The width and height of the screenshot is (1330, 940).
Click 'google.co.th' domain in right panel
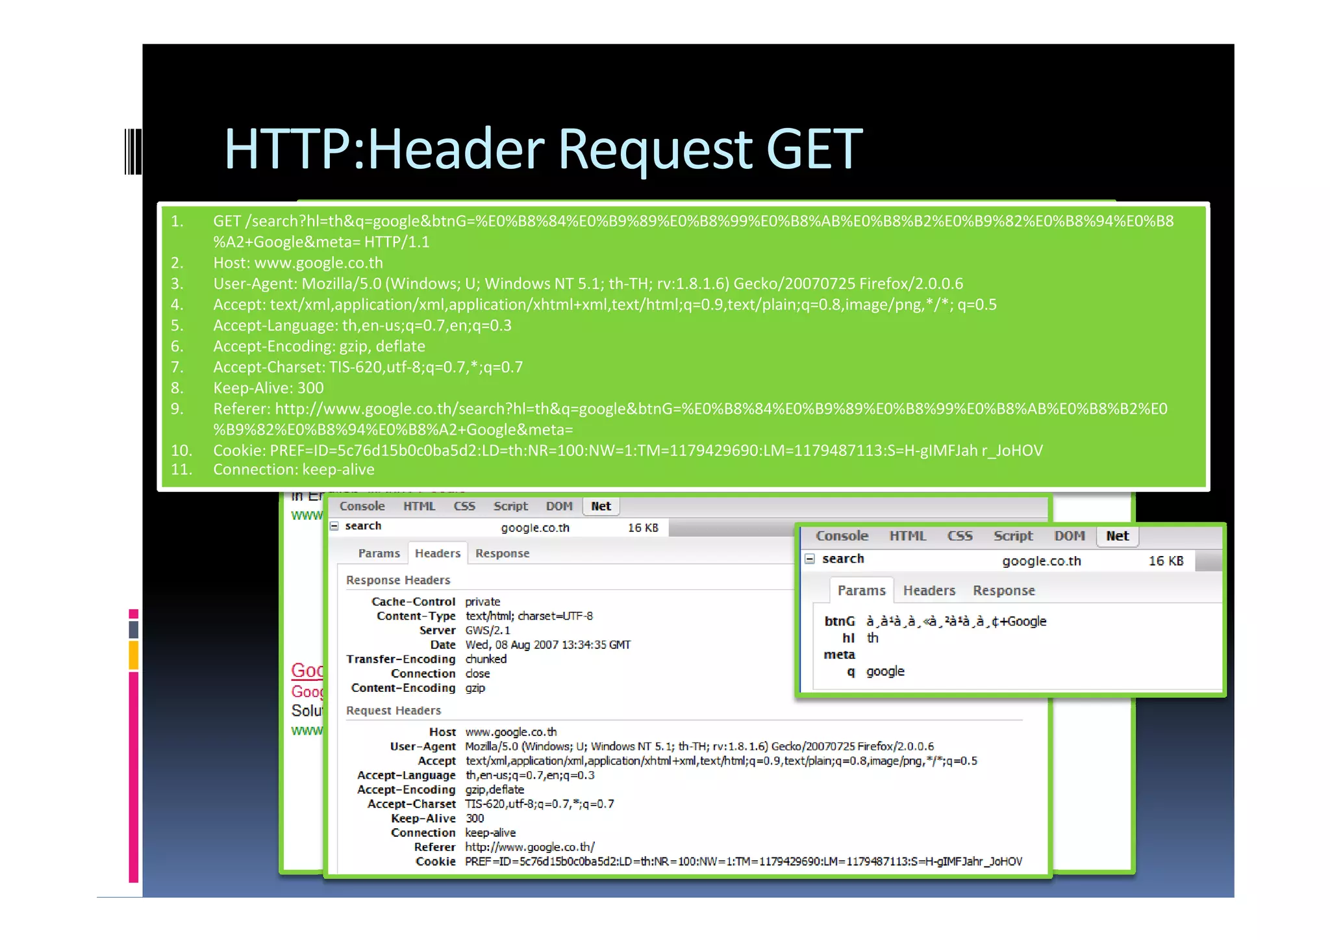[1042, 561]
